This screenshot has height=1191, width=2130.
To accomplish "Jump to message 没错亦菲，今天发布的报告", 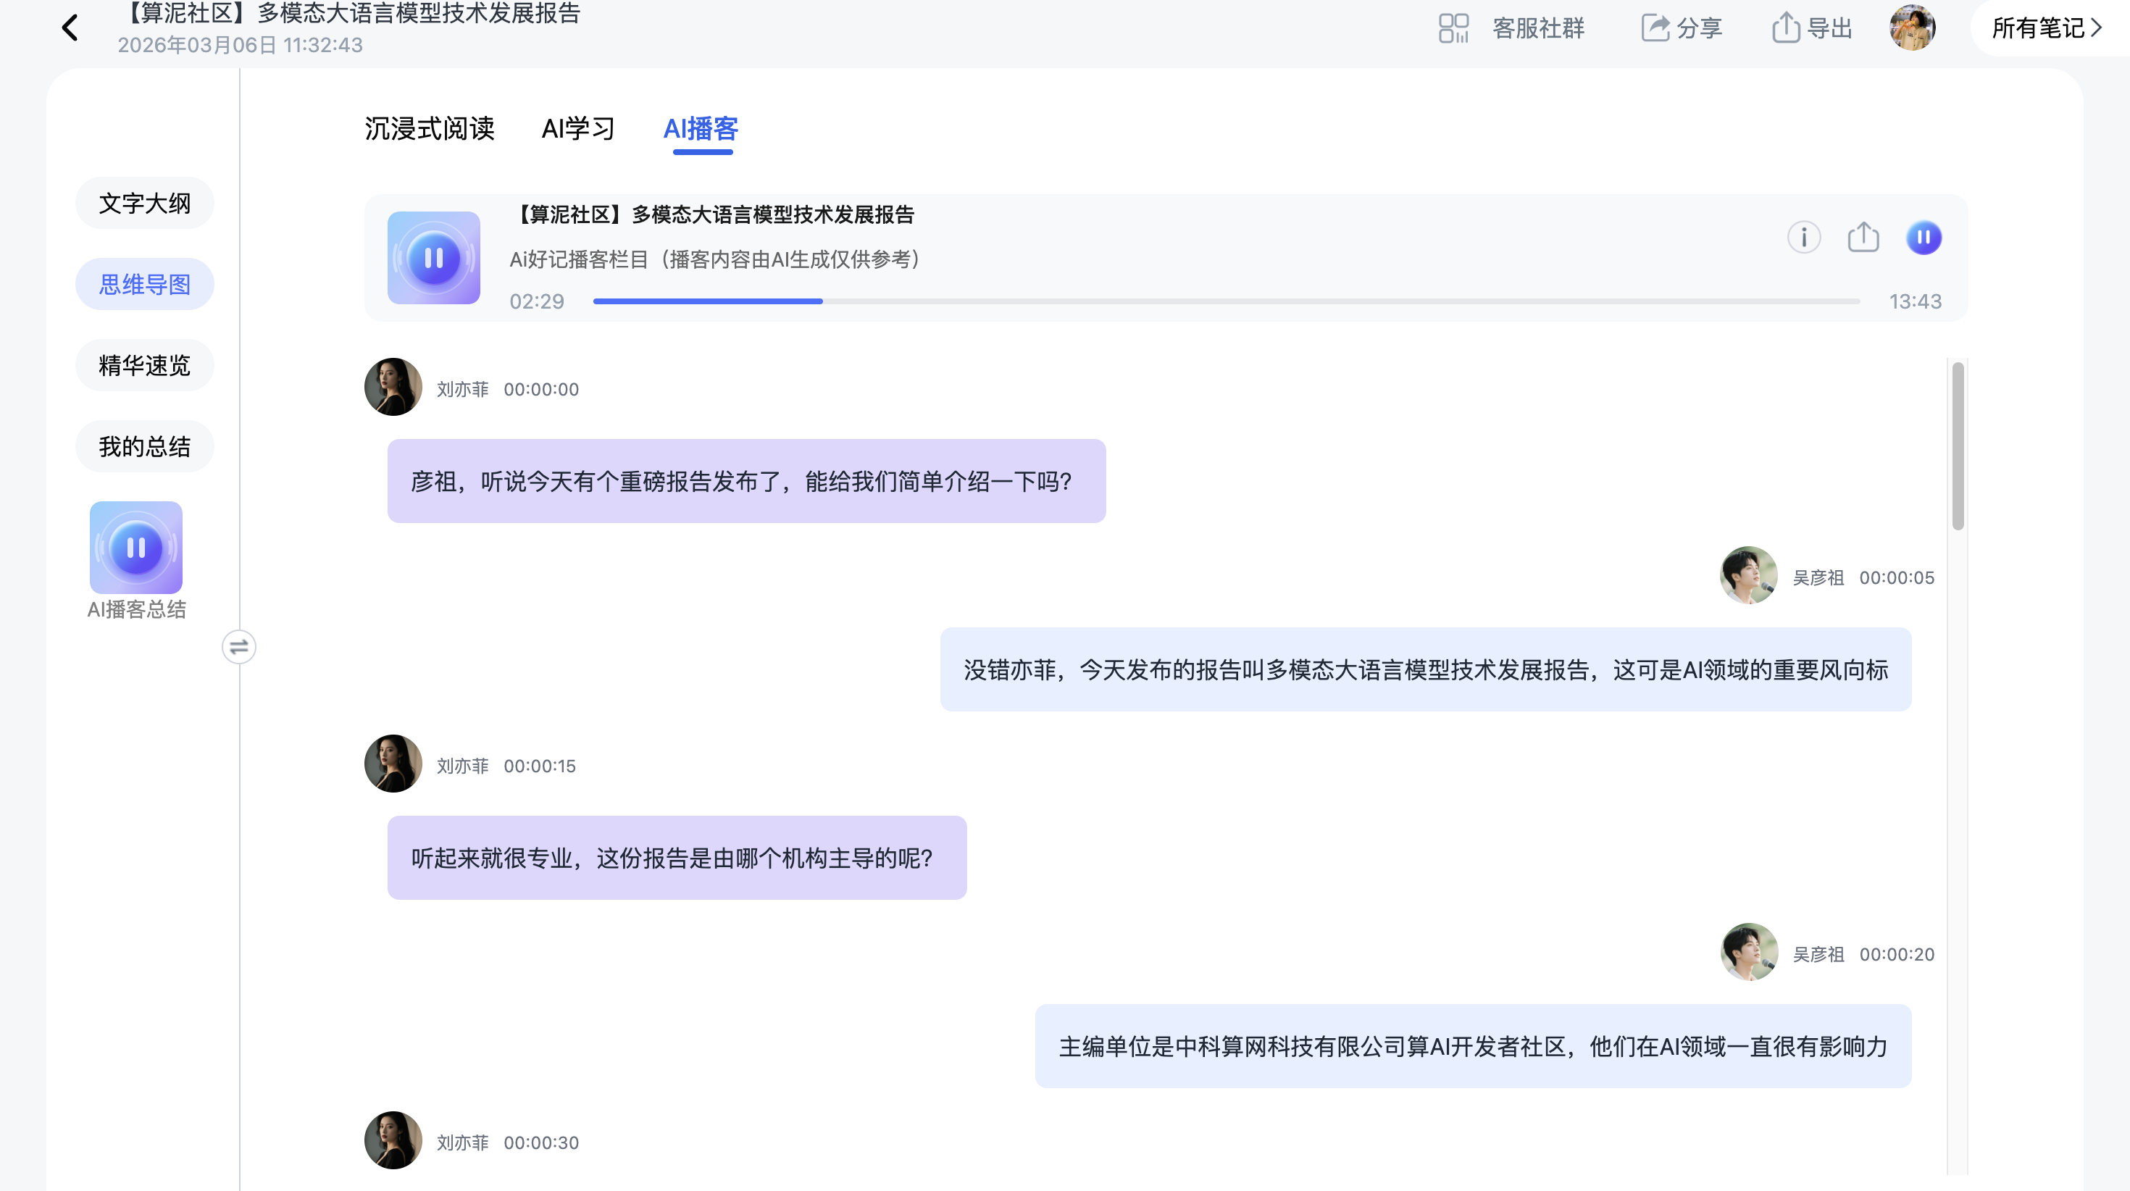I will click(1426, 670).
